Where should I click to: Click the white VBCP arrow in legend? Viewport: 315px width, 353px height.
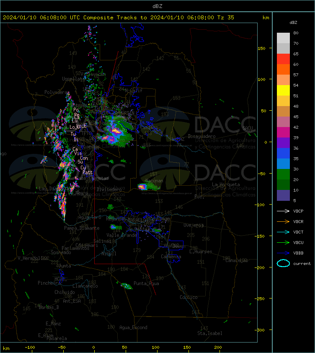pos(283,211)
